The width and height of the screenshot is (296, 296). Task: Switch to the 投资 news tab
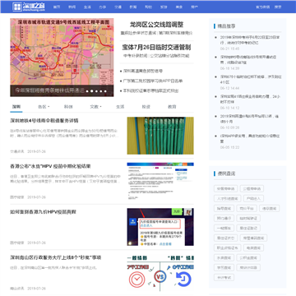(x=146, y=107)
